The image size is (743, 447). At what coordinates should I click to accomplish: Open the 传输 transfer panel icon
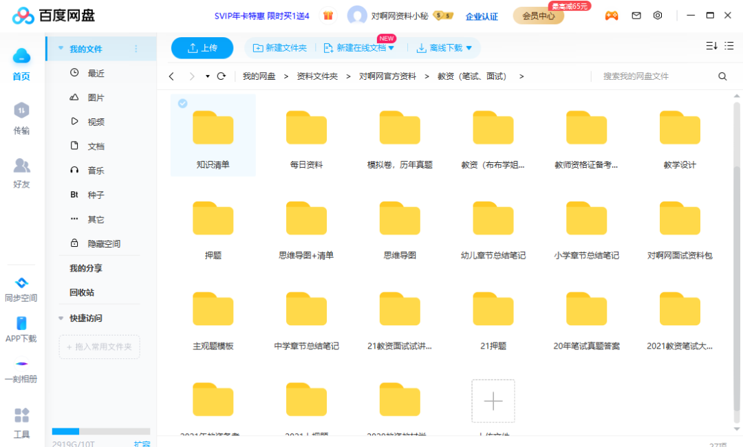coord(22,111)
